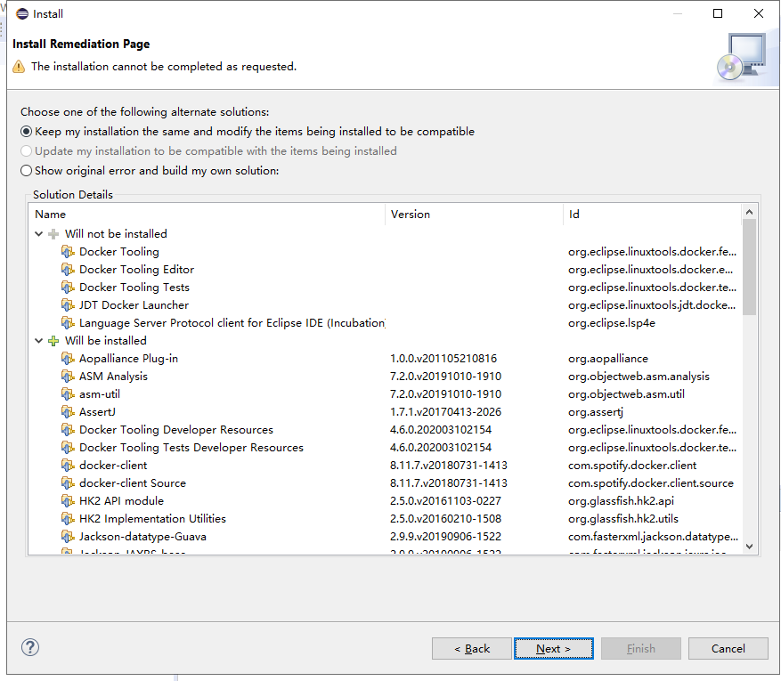Image resolution: width=781 pixels, height=681 pixels.
Task: Collapse the Will be installed group
Action: pos(39,341)
